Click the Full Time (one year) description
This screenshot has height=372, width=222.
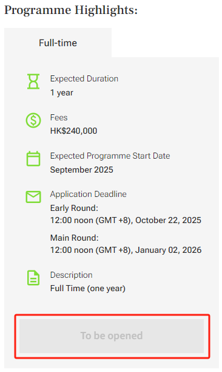pos(88,289)
